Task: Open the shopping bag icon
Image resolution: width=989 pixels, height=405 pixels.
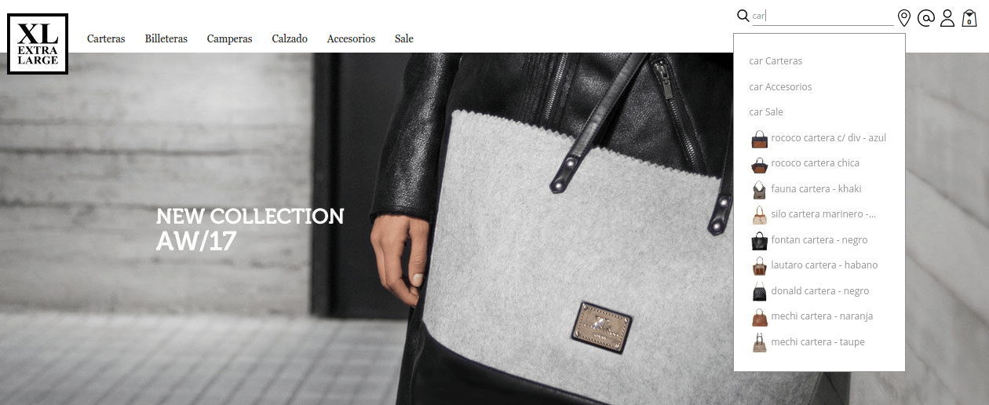Action: (969, 18)
